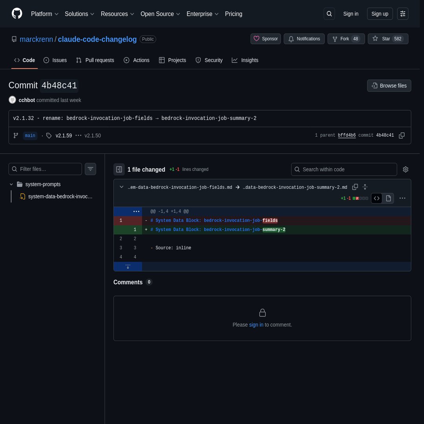The width and height of the screenshot is (424, 424).
Task: Collapse the system-prompts folder
Action: [x=11, y=184]
